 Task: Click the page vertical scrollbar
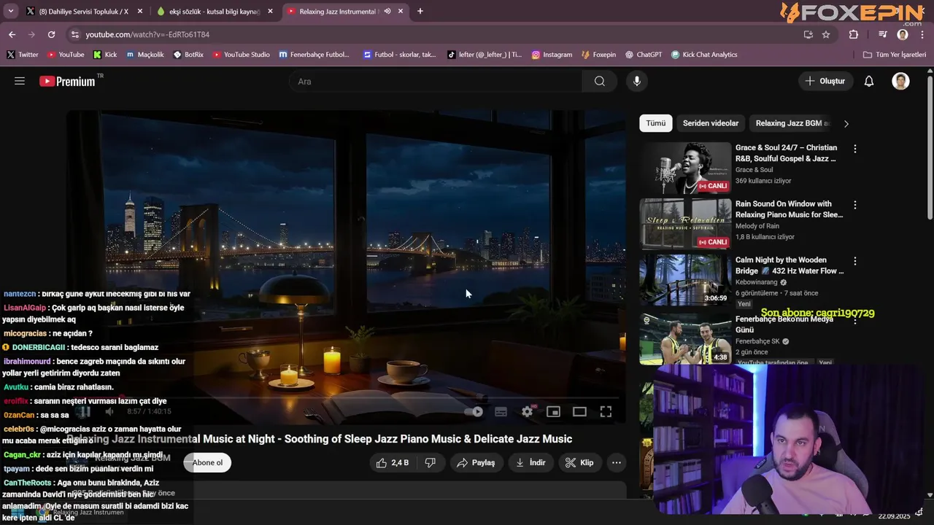[x=930, y=146]
